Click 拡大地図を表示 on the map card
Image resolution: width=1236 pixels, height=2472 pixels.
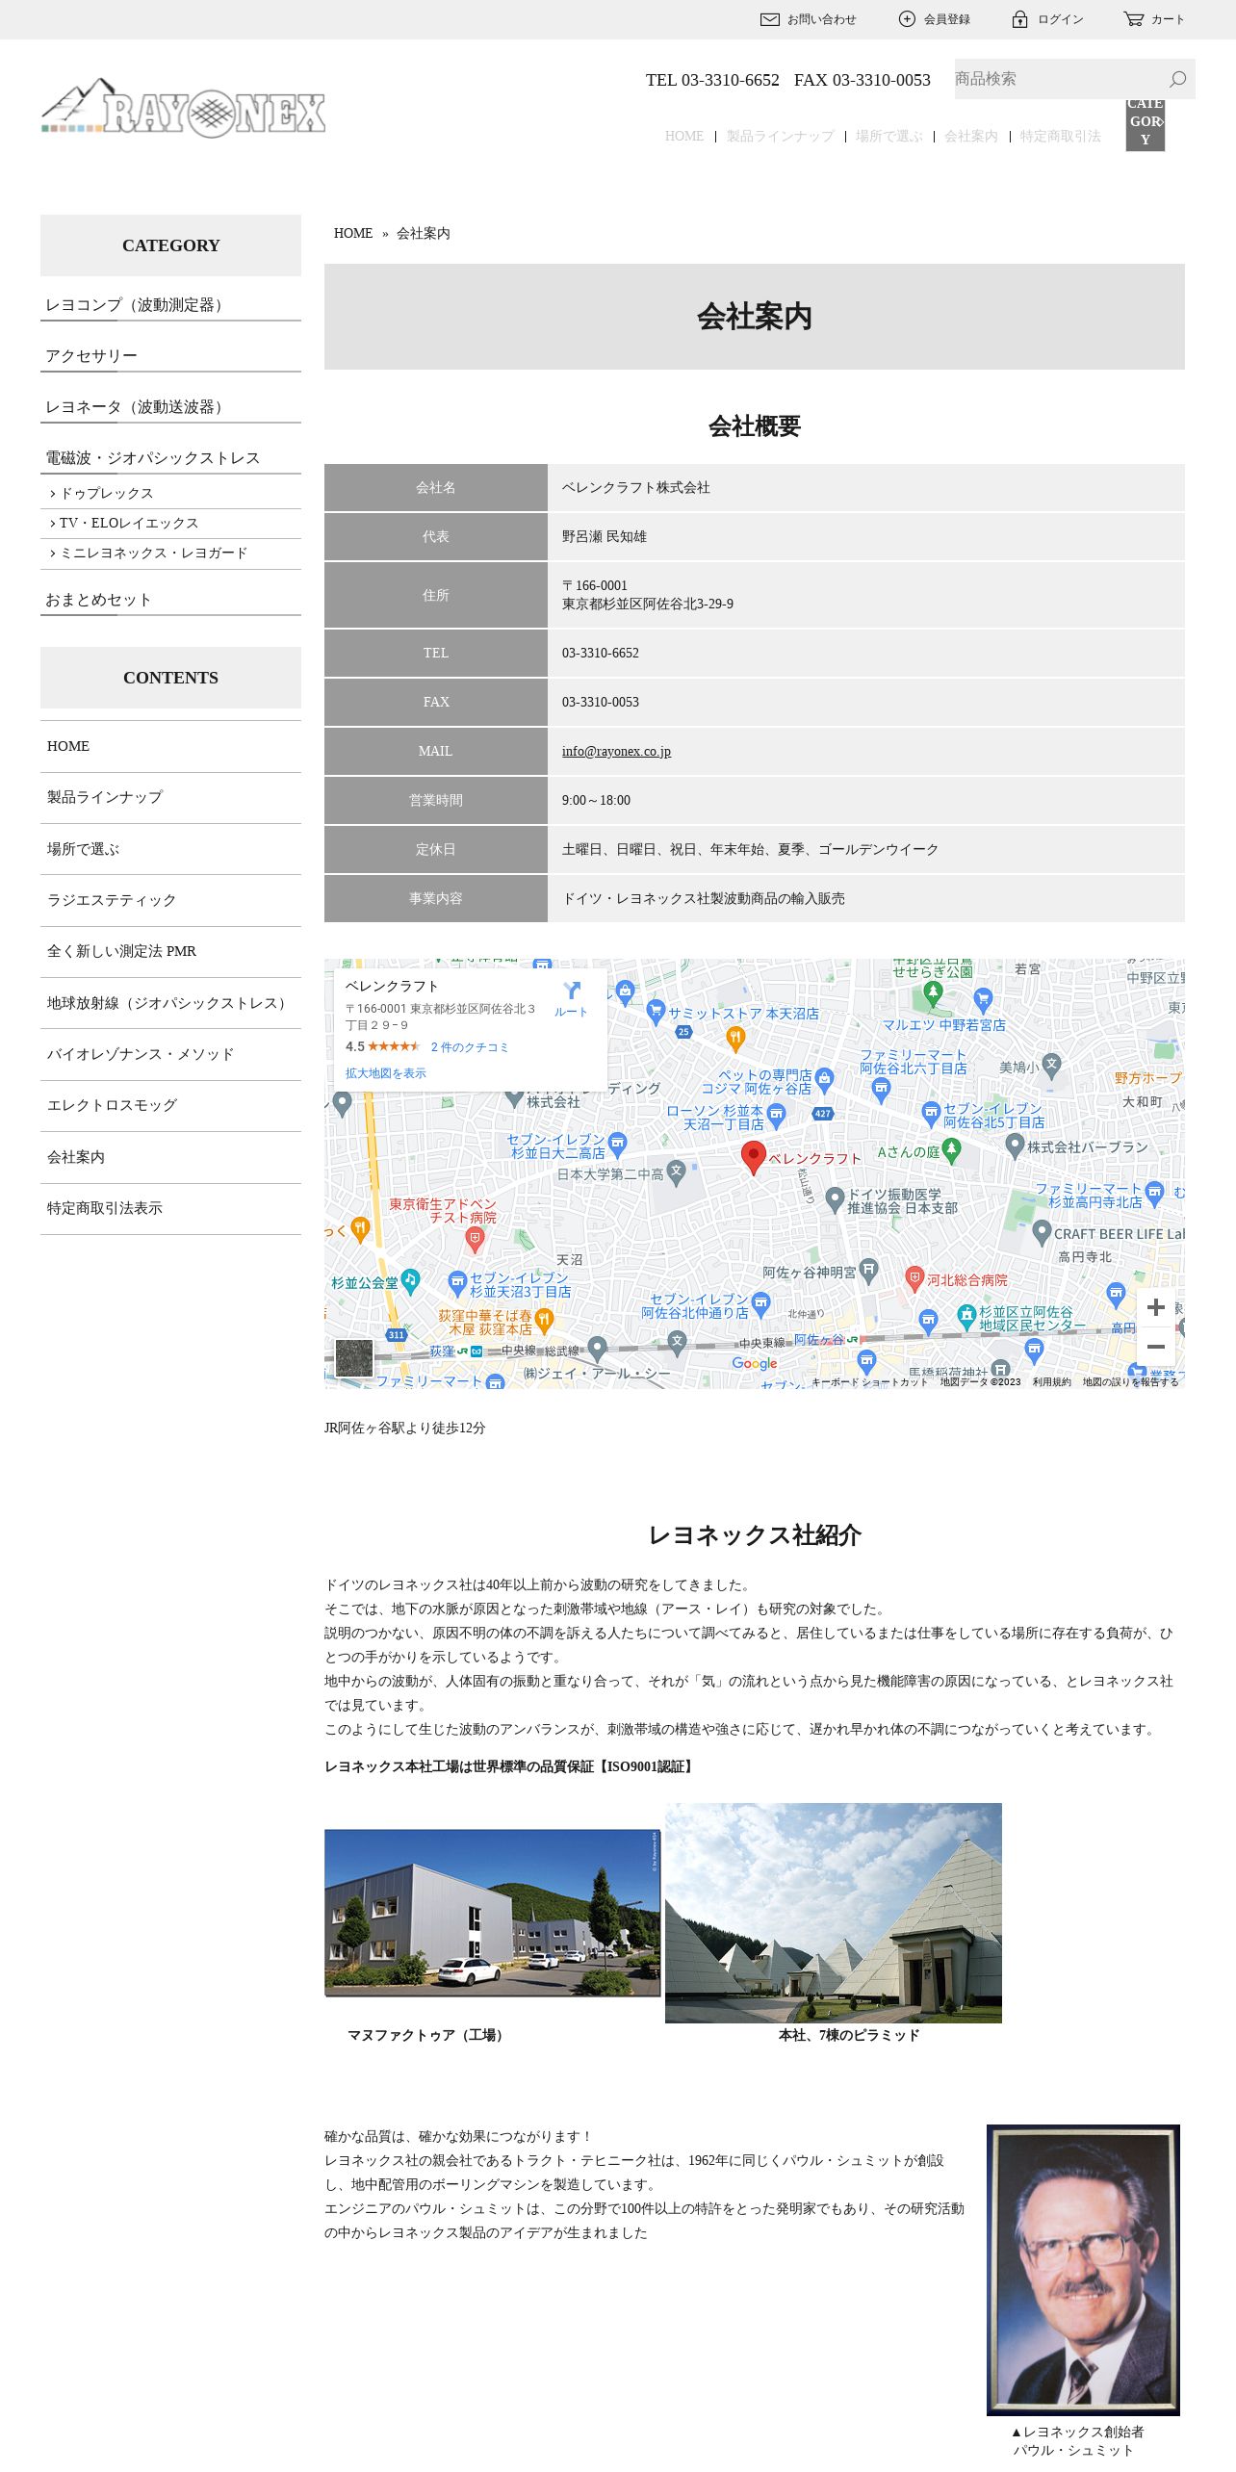pyautogui.click(x=385, y=1073)
